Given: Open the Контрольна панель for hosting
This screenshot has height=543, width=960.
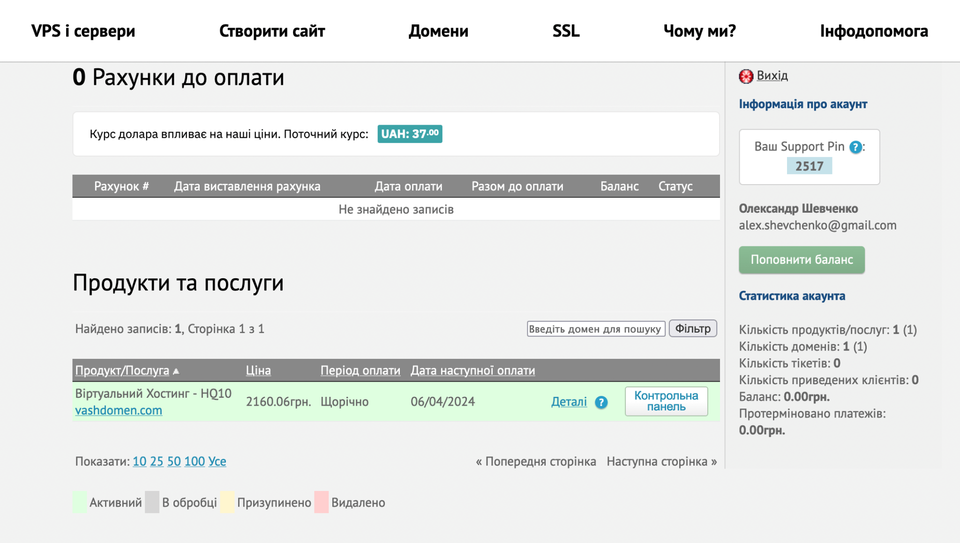Looking at the screenshot, I should (x=666, y=402).
